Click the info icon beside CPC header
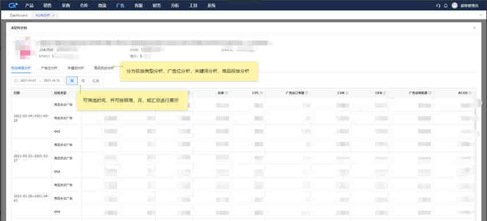The height and width of the screenshot is (221, 487). pos(261,93)
